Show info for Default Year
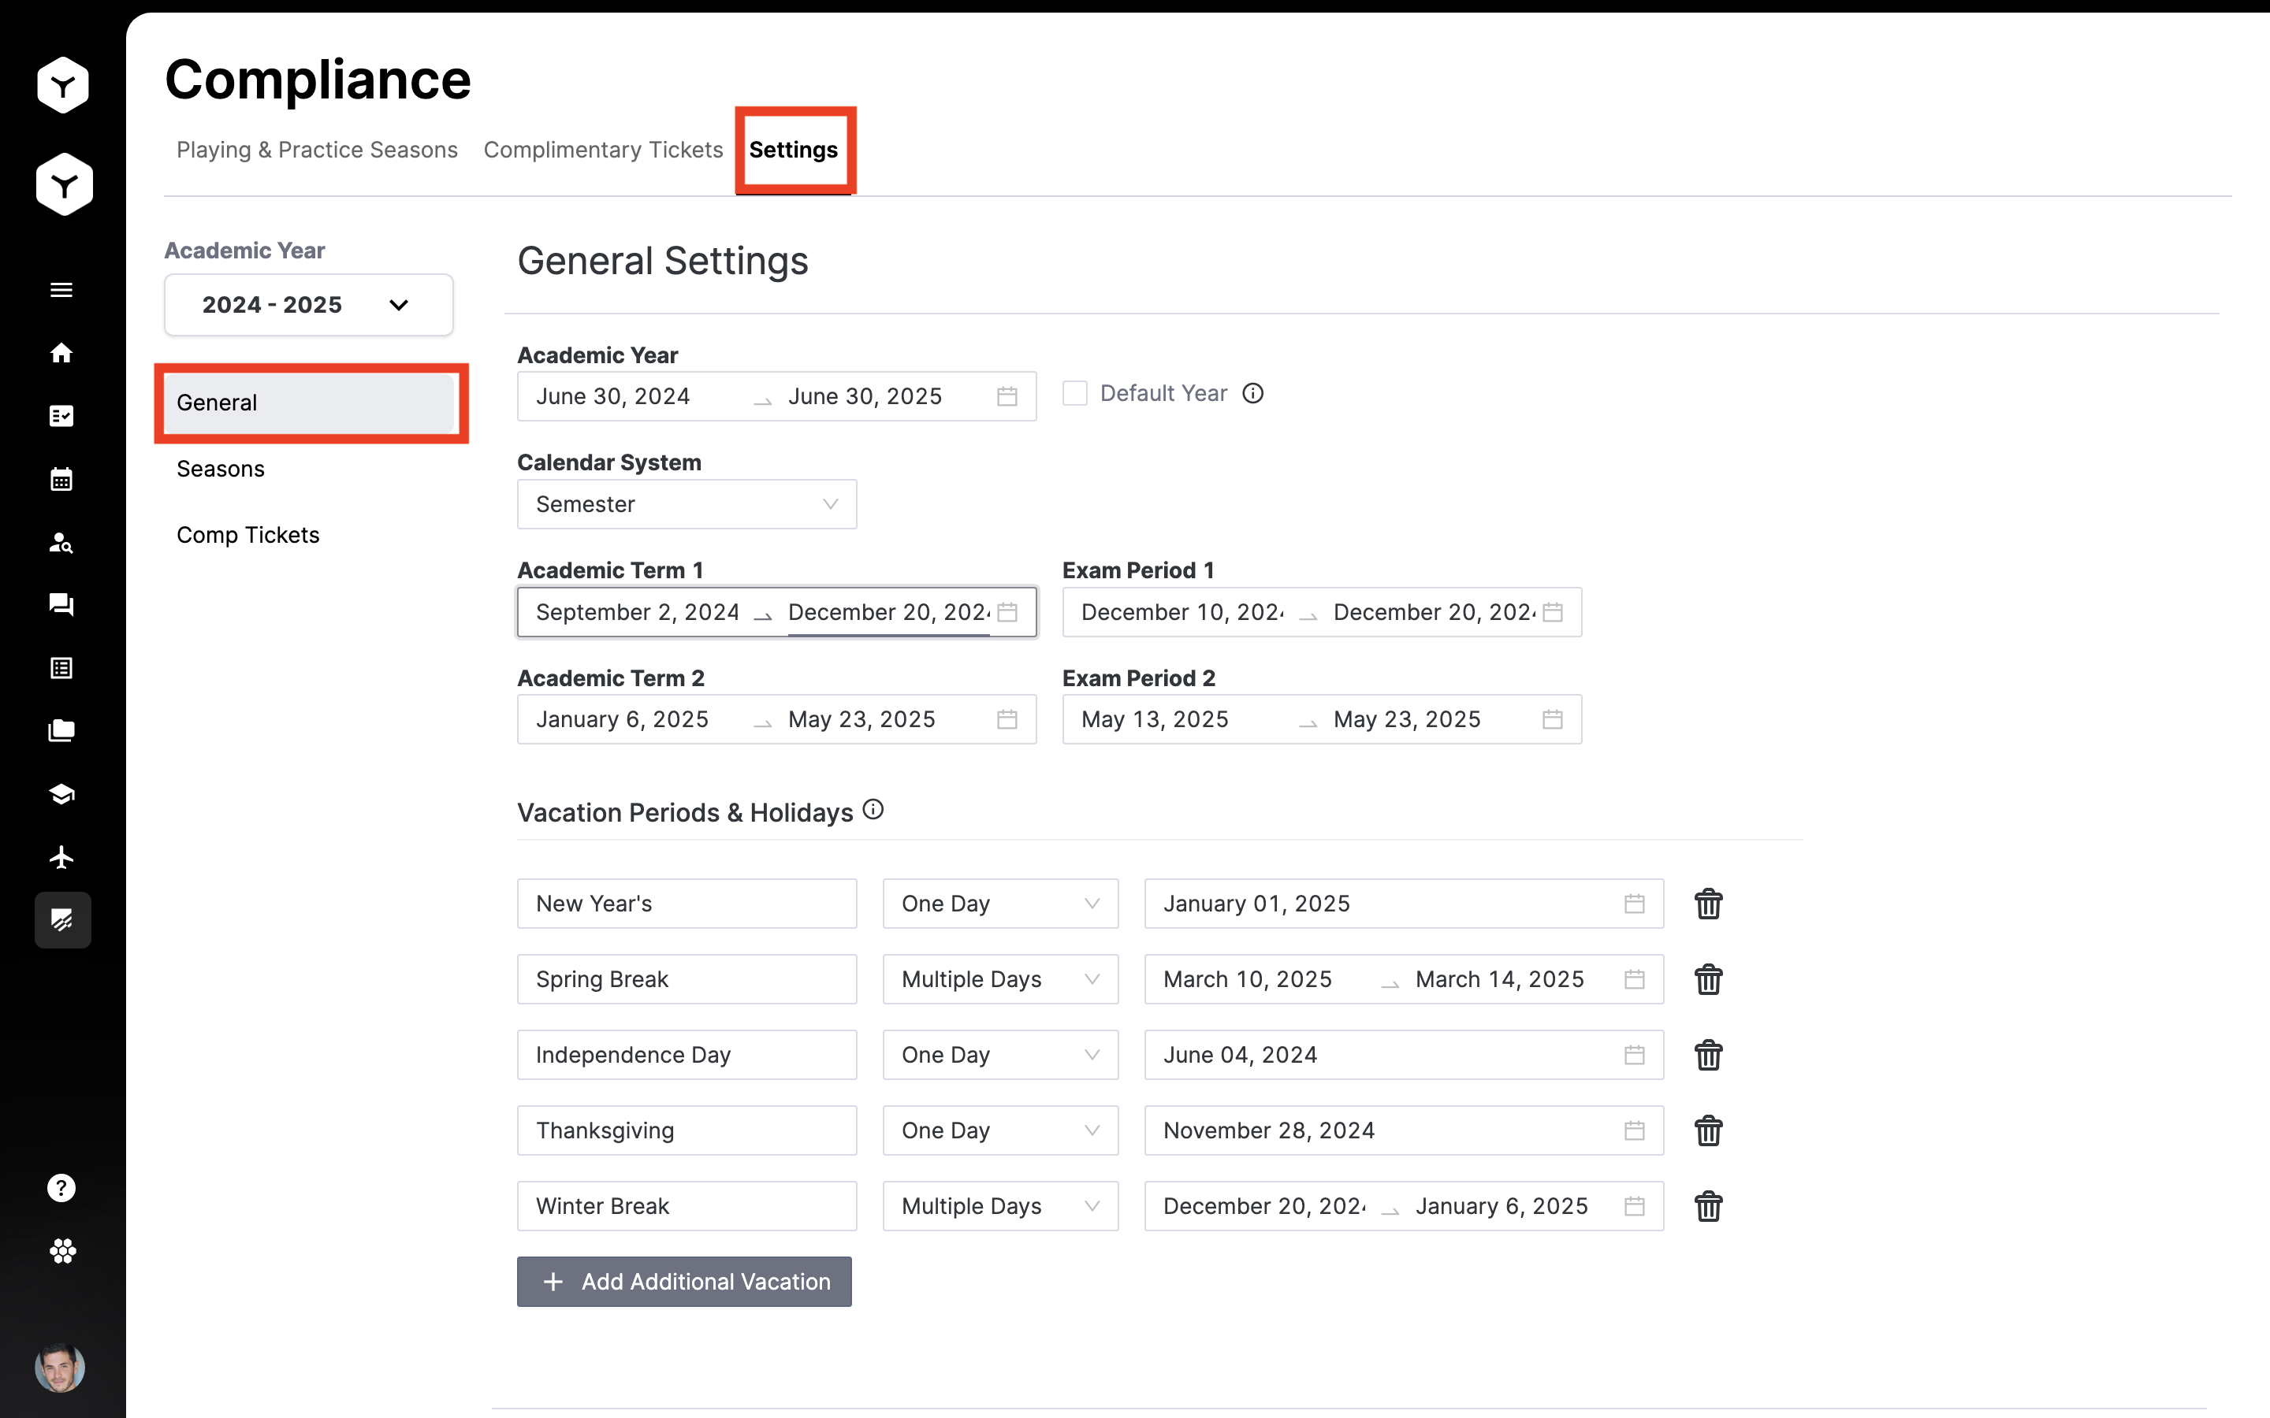Image resolution: width=2270 pixels, height=1418 pixels. 1253,394
